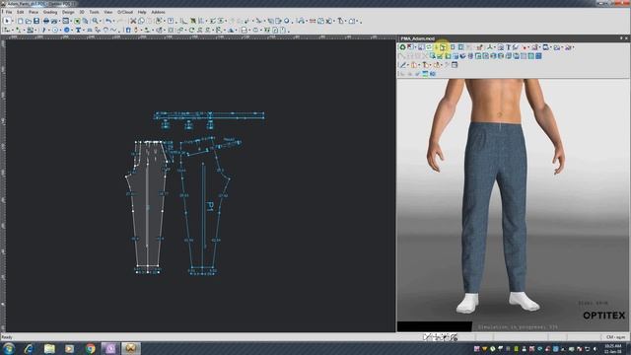Viewport: 631px width, 355px height.
Task: Open the O/Cloud menu
Action: [x=125, y=12]
